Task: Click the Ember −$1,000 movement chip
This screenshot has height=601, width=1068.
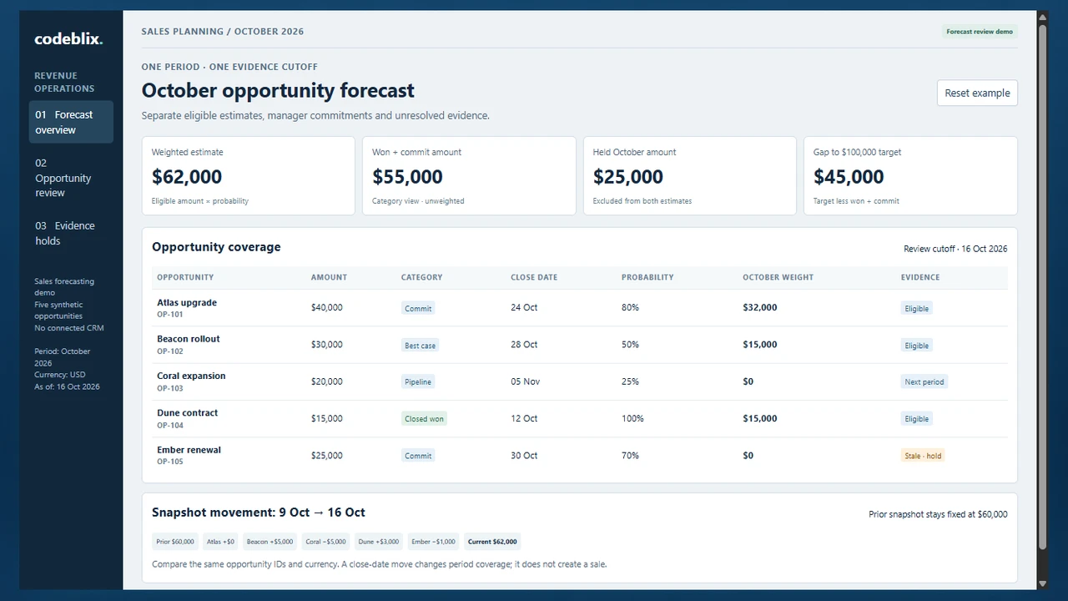Action: [x=433, y=542]
